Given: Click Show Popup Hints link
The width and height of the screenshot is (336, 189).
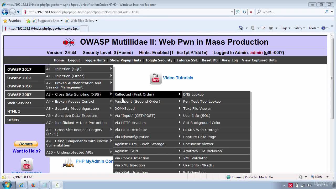Looking at the screenshot, I should pos(125,60).
